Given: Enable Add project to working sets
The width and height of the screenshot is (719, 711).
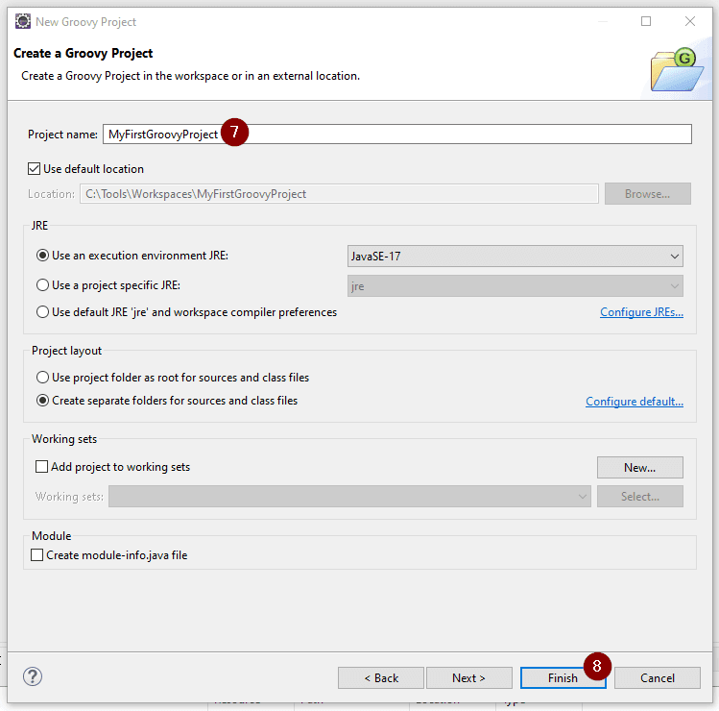Looking at the screenshot, I should pyautogui.click(x=41, y=467).
